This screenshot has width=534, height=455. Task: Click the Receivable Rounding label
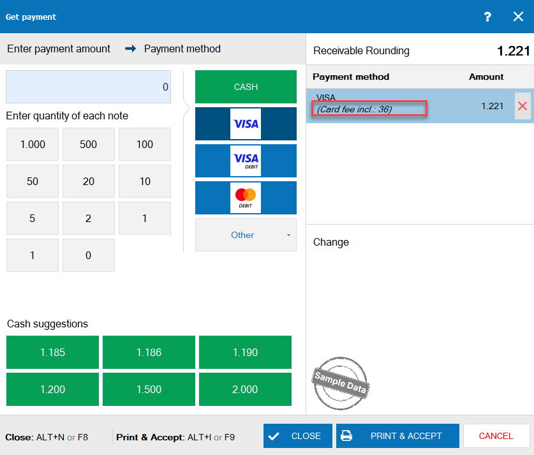point(361,51)
